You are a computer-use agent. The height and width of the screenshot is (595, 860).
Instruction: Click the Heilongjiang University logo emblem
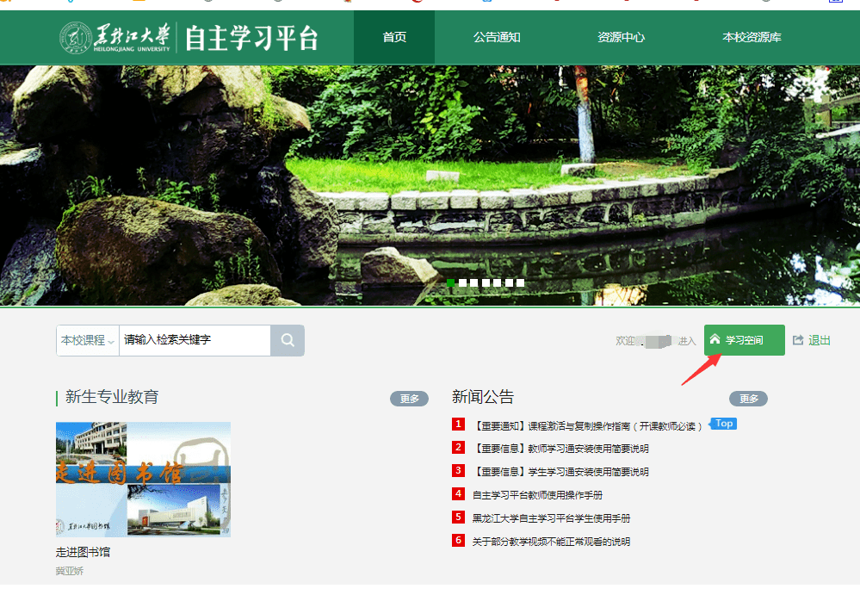coord(78,38)
